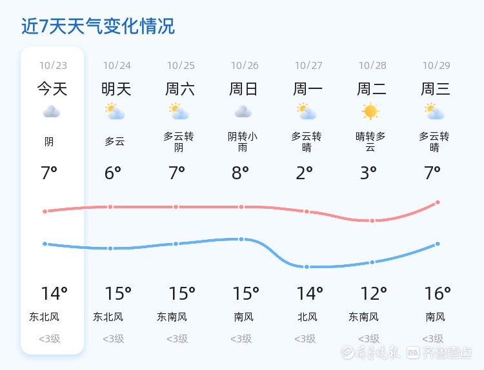Click the 10/25 date label
The width and height of the screenshot is (484, 370).
point(181,66)
